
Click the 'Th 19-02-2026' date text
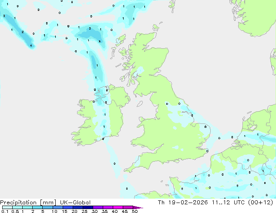coord(183,203)
